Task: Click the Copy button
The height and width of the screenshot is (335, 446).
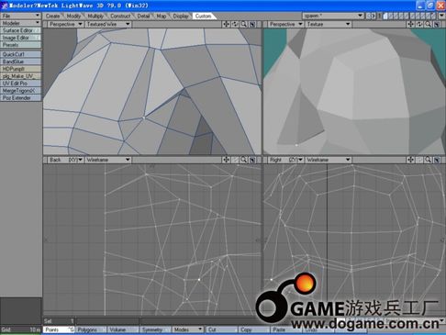Action: 254,329
